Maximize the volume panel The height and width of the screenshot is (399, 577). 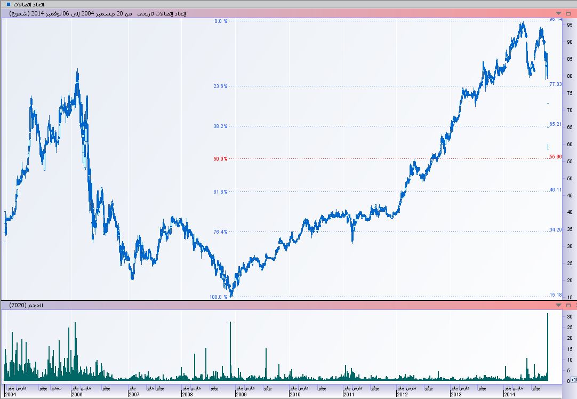click(x=567, y=305)
